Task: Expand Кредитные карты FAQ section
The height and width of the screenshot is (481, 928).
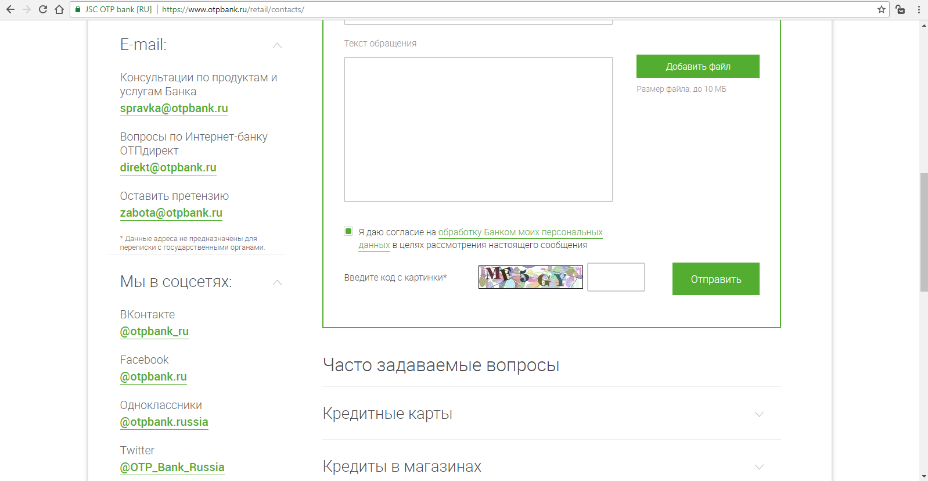Action: tap(758, 414)
